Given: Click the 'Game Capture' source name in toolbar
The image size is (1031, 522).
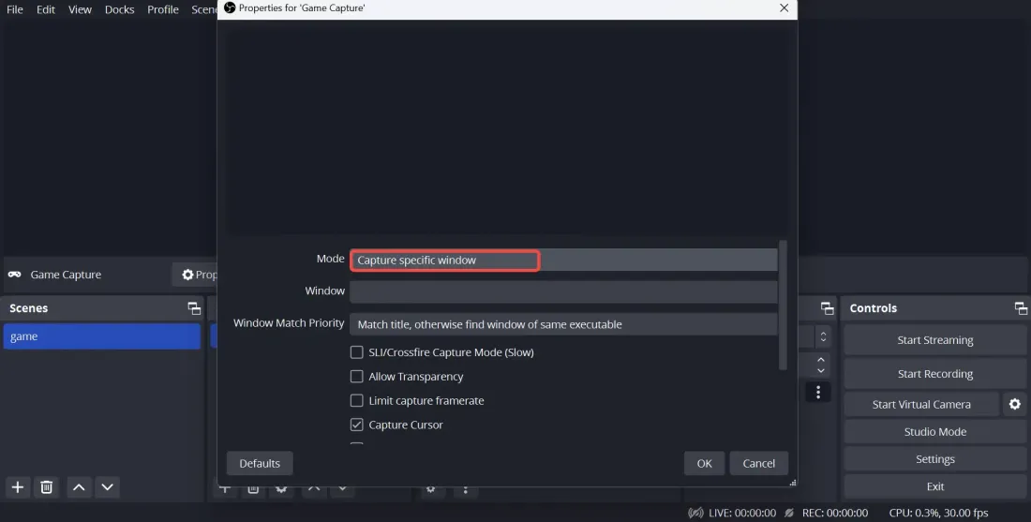Looking at the screenshot, I should coord(66,275).
